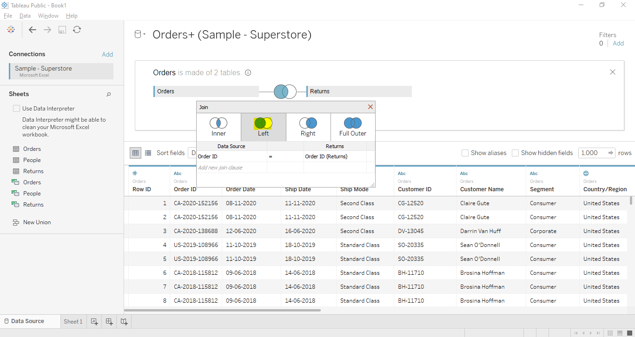The width and height of the screenshot is (635, 337).
Task: Add a filter using the Add link
Action: (x=618, y=43)
